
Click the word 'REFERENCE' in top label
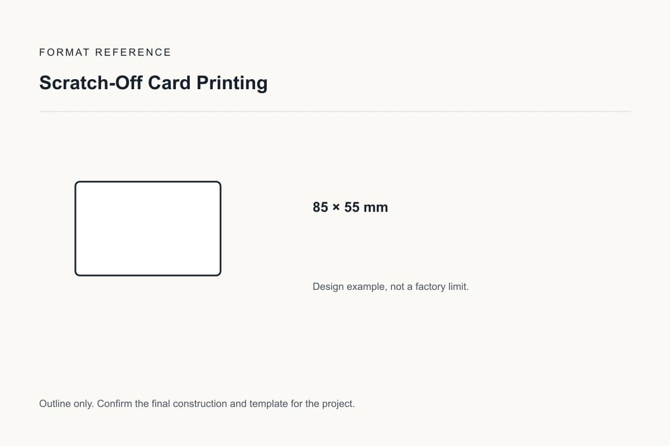[133, 52]
